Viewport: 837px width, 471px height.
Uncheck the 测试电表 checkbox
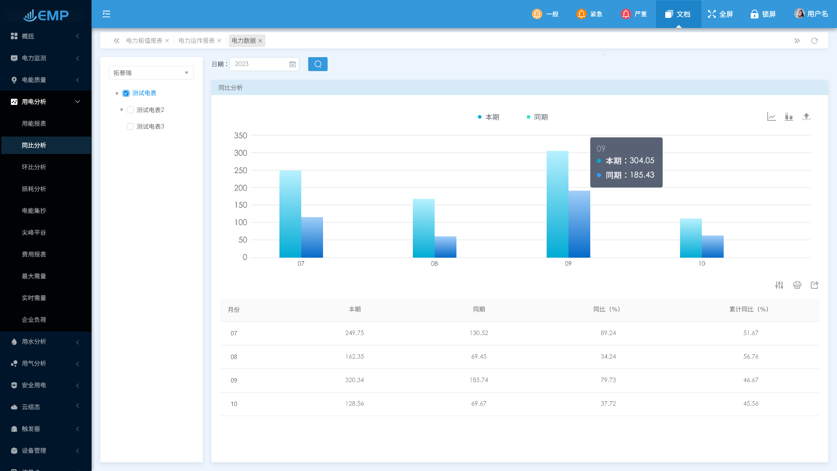126,93
